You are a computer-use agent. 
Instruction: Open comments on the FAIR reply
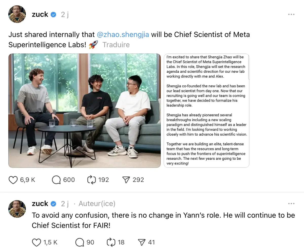click(80, 242)
